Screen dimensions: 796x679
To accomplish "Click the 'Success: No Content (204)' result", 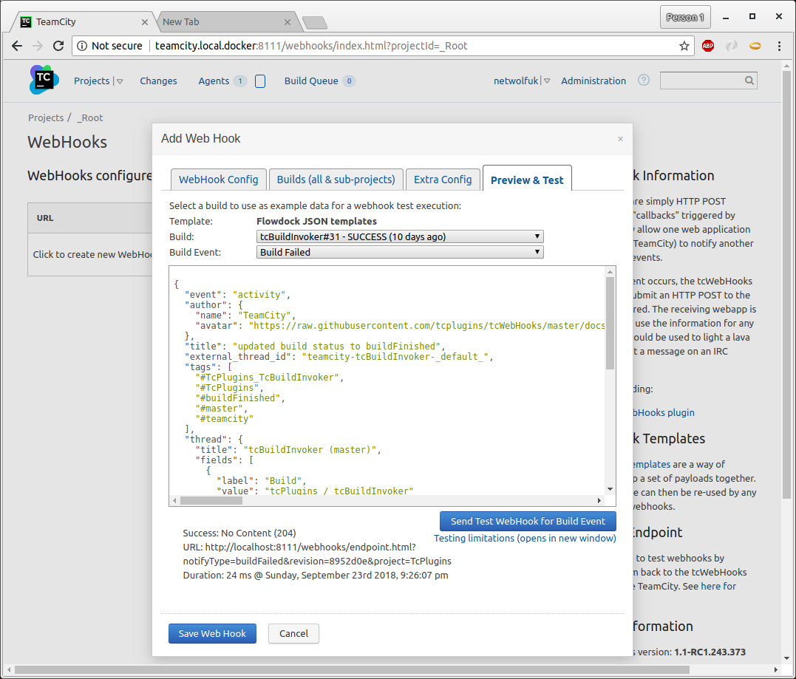I will click(x=239, y=533).
